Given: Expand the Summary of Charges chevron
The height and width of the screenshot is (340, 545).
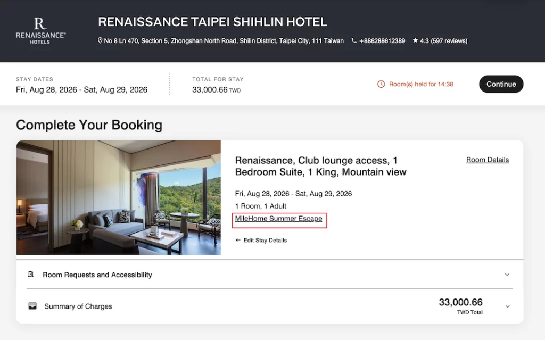Looking at the screenshot, I should coord(507,306).
